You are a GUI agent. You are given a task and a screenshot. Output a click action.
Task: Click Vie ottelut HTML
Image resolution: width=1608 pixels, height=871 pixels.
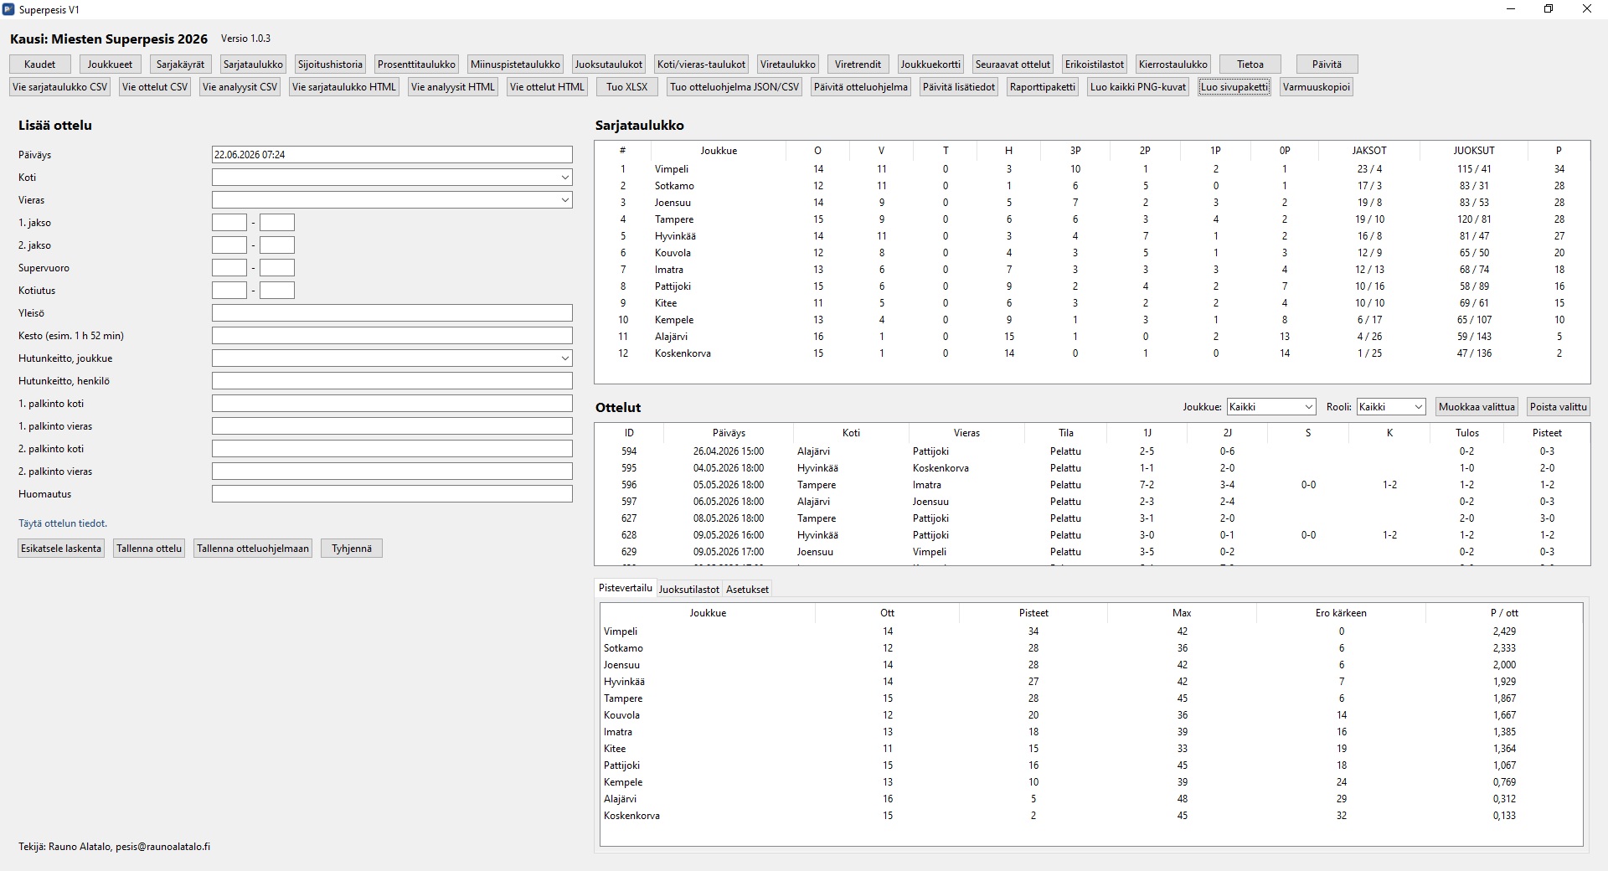click(x=547, y=87)
